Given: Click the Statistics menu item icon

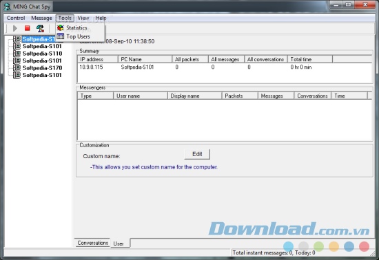Looking at the screenshot, I should coord(61,28).
